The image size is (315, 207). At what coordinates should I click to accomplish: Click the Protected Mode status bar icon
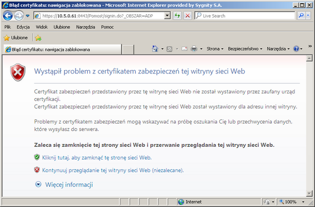pyautogui.click(x=267, y=202)
